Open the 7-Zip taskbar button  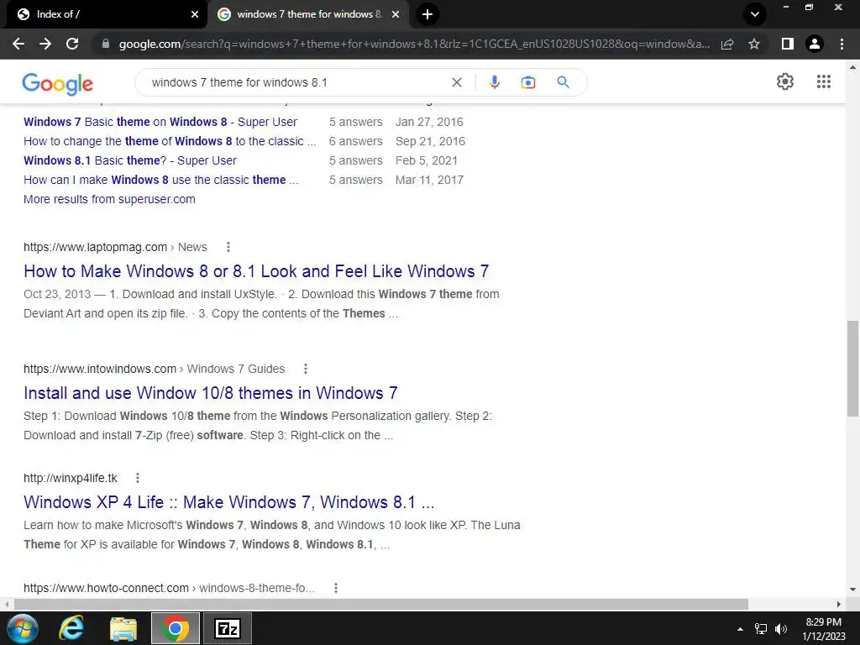click(x=228, y=628)
